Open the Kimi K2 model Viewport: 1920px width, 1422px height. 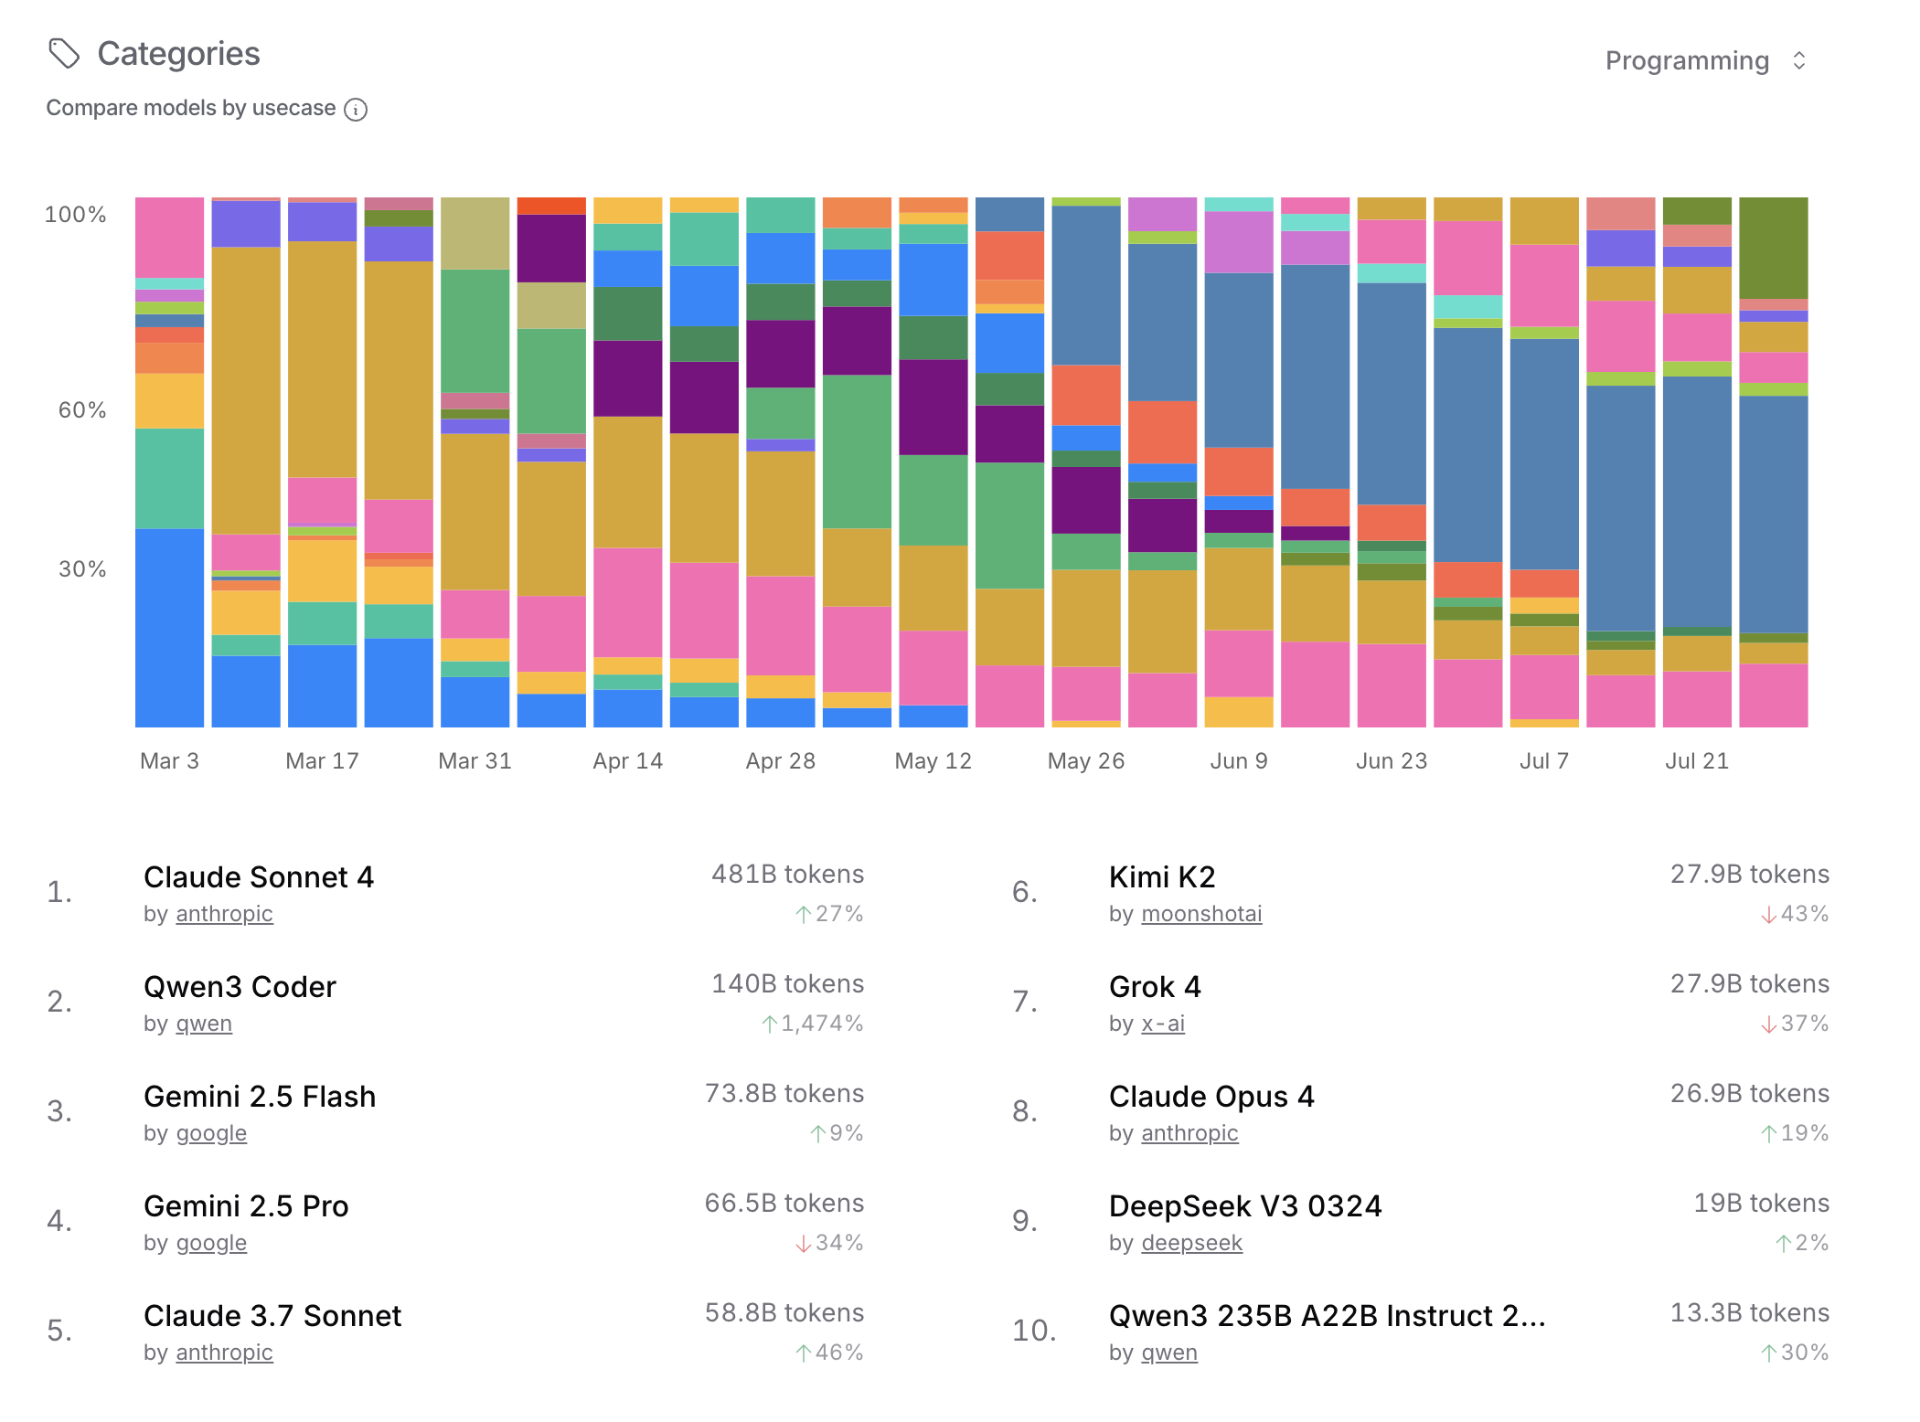1162,877
